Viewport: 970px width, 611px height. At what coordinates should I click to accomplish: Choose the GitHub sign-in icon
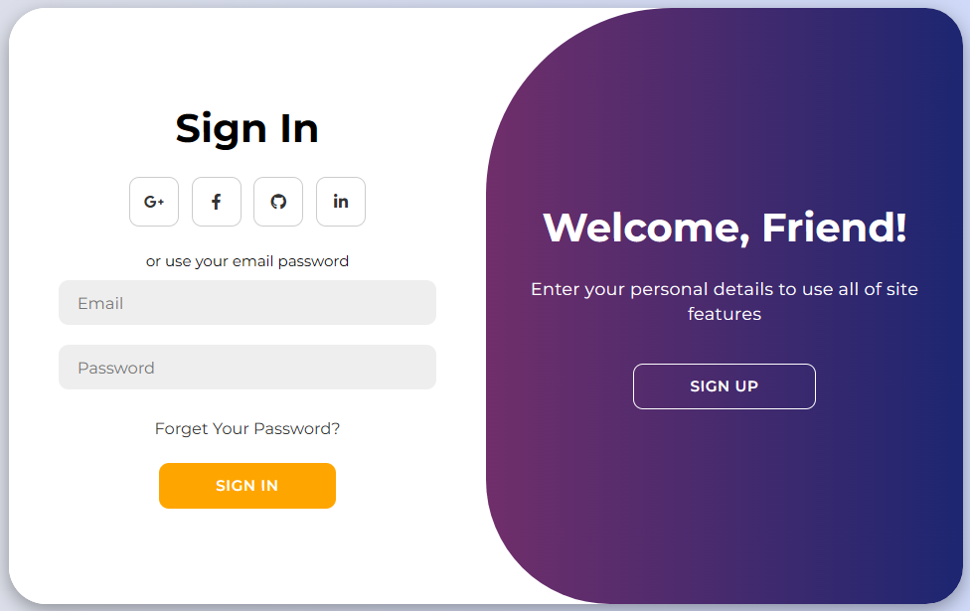pyautogui.click(x=278, y=202)
